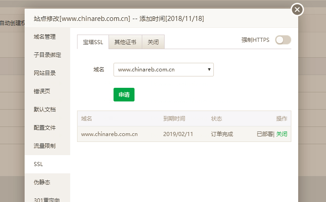Select SSL in the sidebar
This screenshot has width=326, height=202.
pos(47,164)
